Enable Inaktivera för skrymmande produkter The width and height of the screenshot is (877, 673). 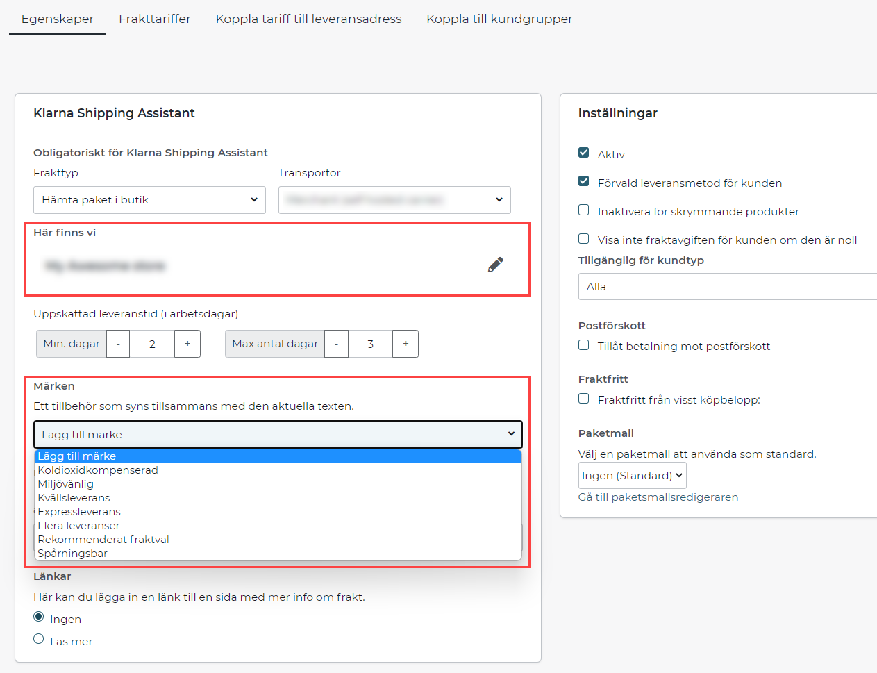point(583,210)
